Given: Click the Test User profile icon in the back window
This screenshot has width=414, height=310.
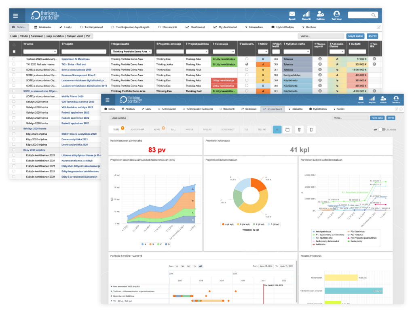Looking at the screenshot, I should point(336,14).
